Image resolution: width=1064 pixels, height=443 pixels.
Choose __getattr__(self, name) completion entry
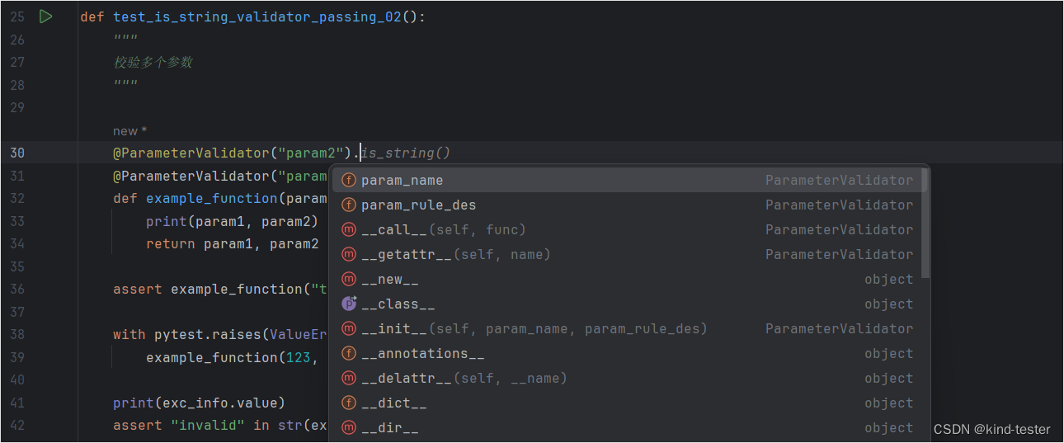pos(629,254)
